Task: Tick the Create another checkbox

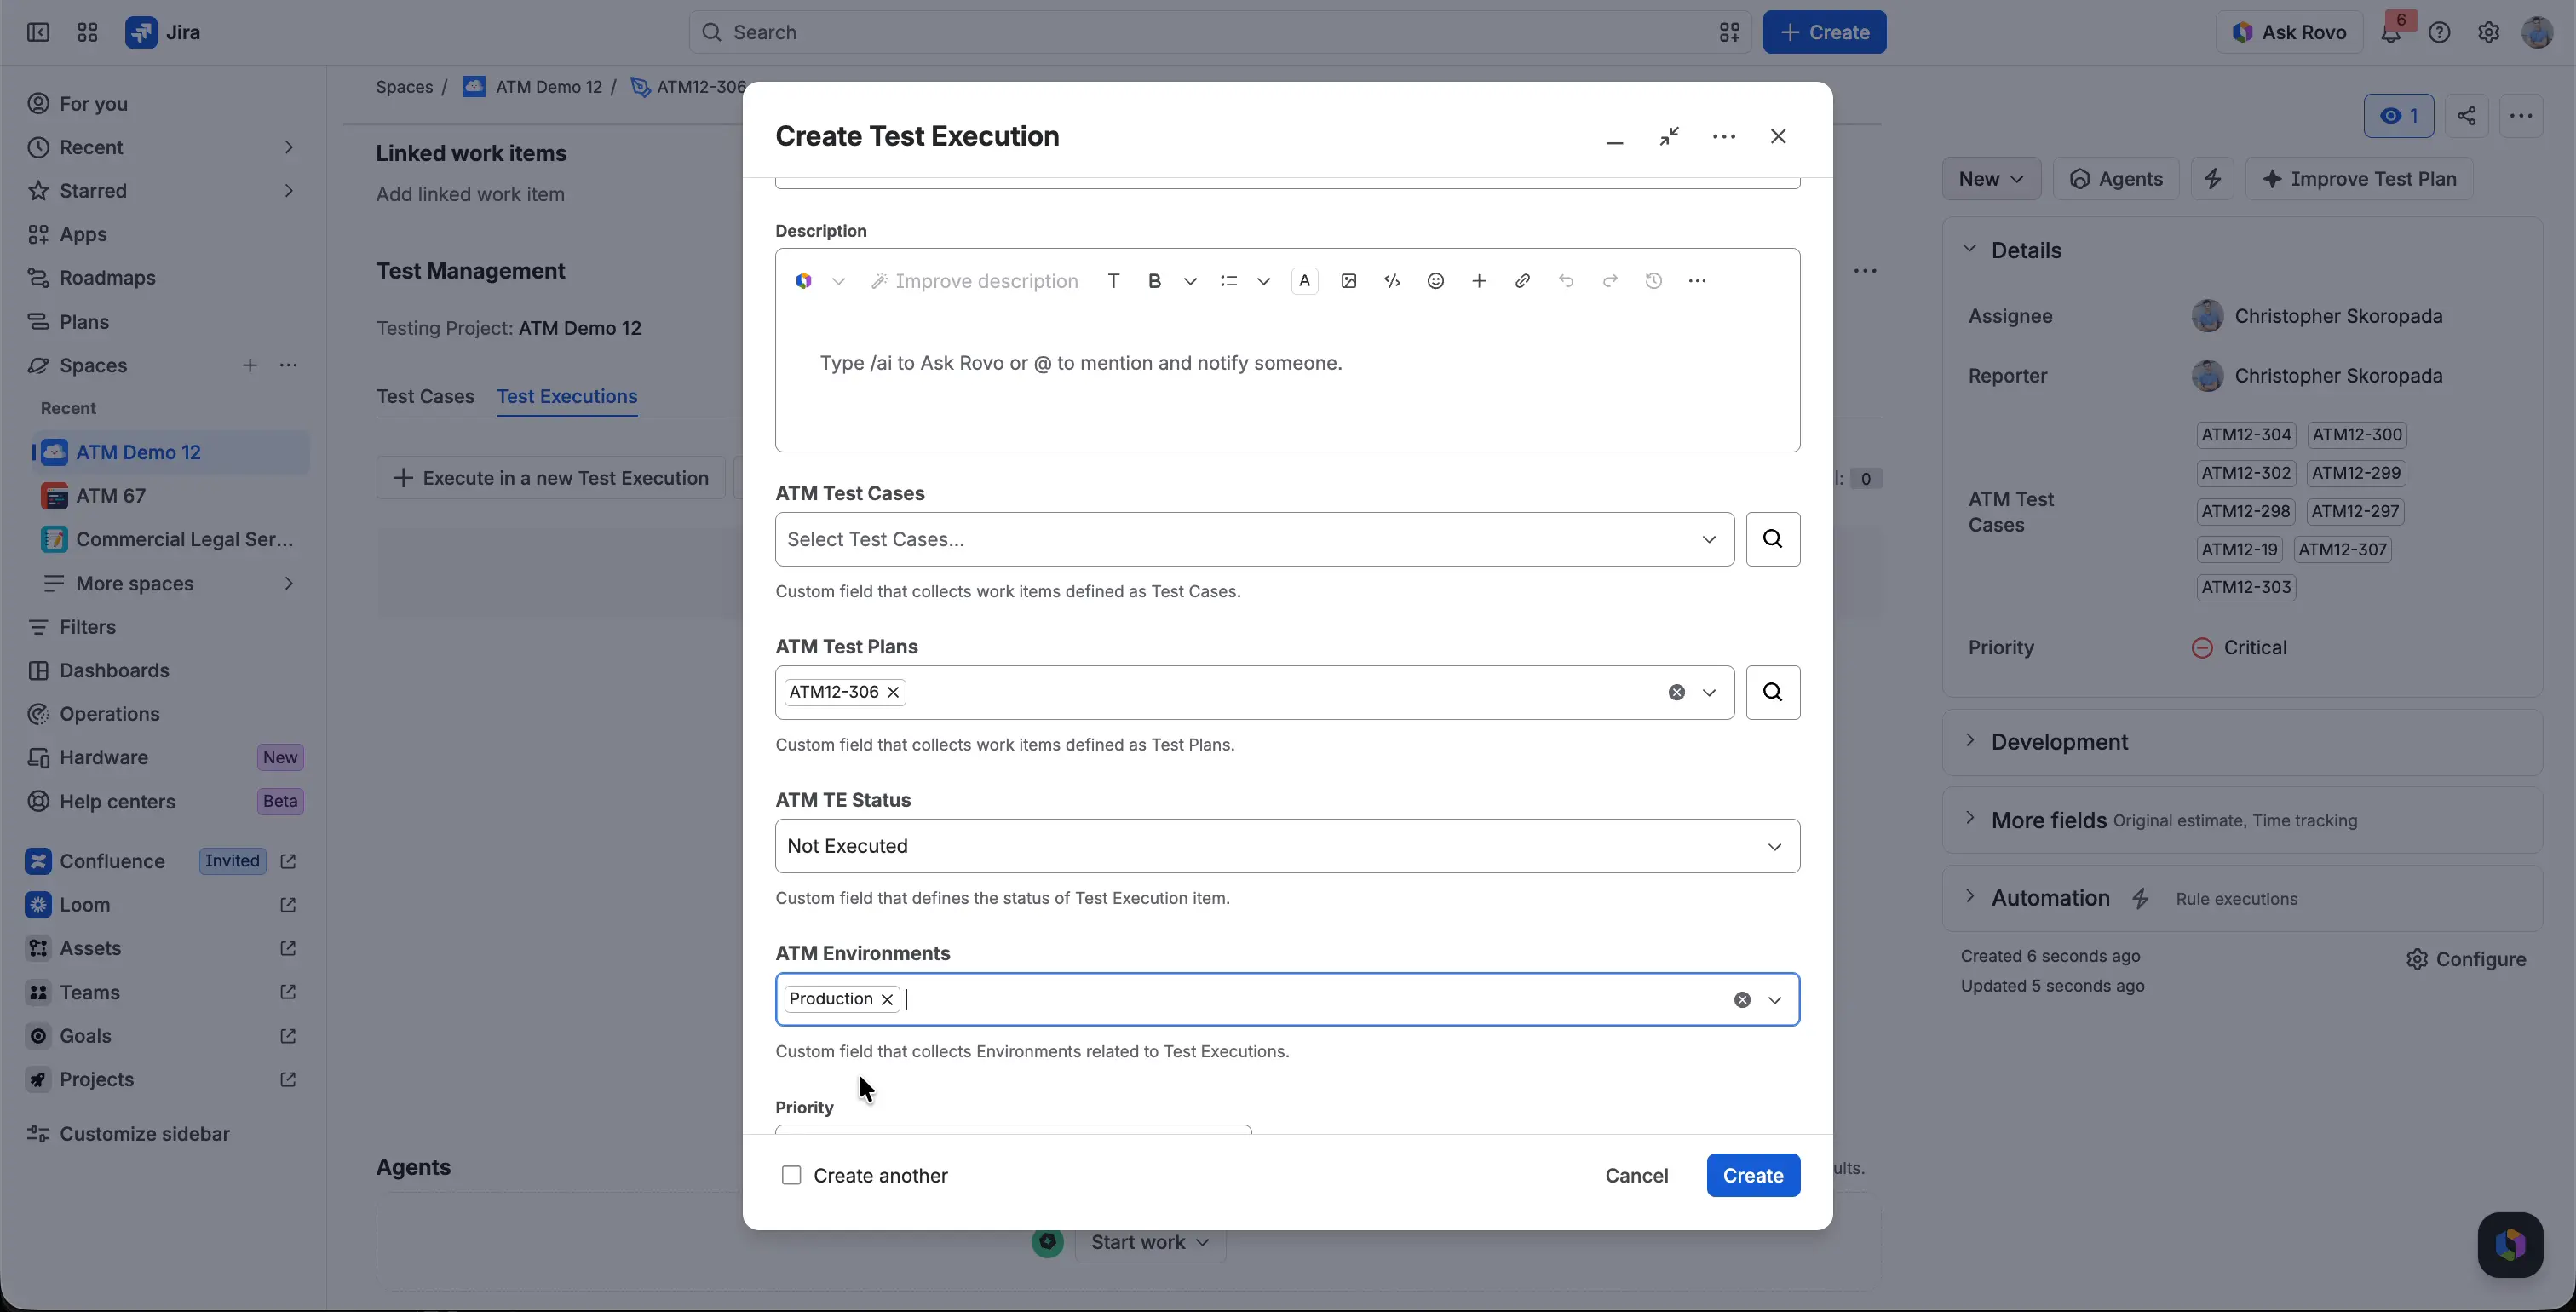Action: [791, 1175]
